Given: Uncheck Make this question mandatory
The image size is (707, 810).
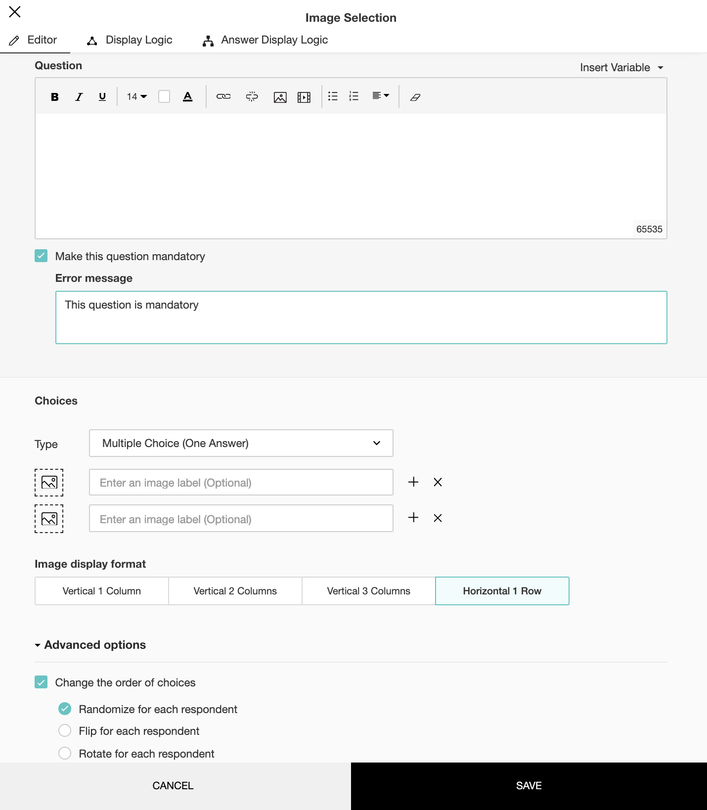Looking at the screenshot, I should [x=41, y=256].
